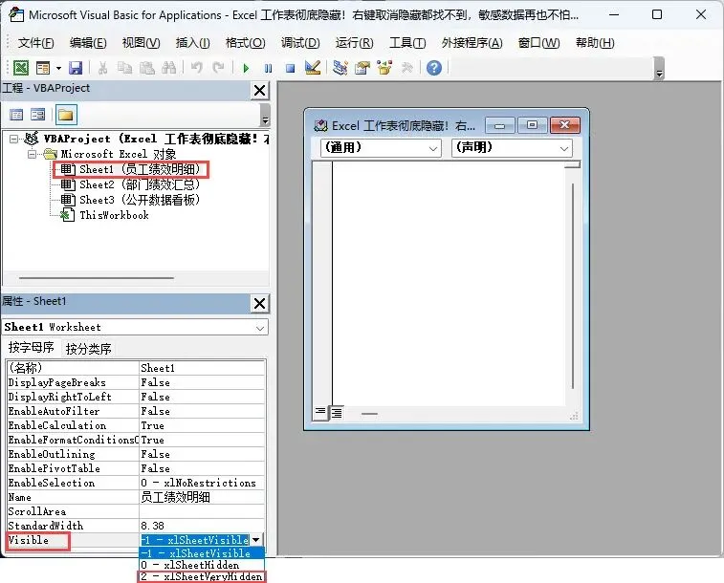The width and height of the screenshot is (724, 583).
Task: Select Sheet3 (公开数据看板) in project tree
Action: pyautogui.click(x=140, y=200)
